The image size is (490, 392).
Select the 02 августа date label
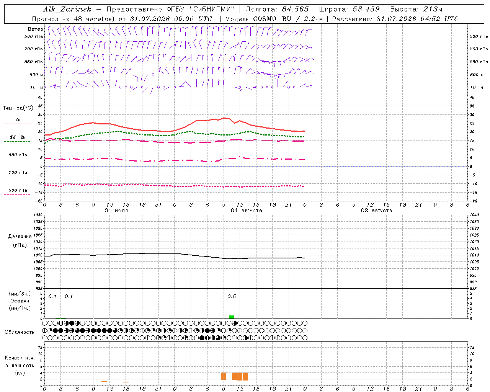tap(376, 211)
